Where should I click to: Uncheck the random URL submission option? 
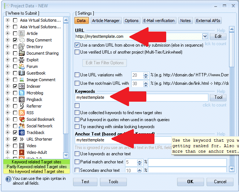[x=77, y=45]
